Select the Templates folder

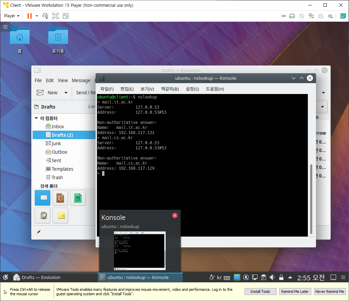coord(64,169)
